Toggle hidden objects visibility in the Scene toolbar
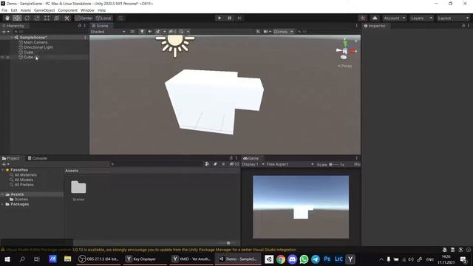This screenshot has height=266, width=473. click(x=172, y=32)
